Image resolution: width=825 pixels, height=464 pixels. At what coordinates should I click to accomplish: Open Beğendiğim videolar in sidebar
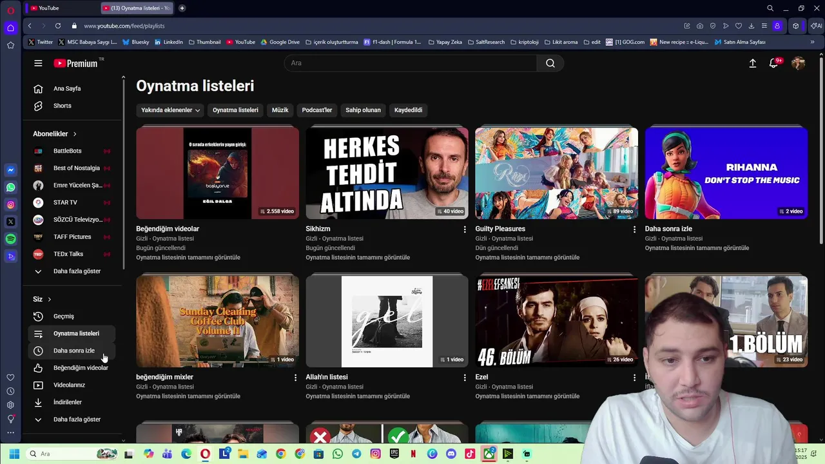pyautogui.click(x=72, y=368)
